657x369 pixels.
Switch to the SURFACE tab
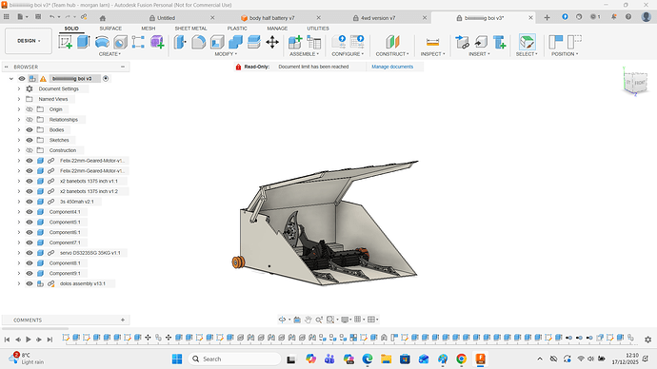pyautogui.click(x=110, y=29)
